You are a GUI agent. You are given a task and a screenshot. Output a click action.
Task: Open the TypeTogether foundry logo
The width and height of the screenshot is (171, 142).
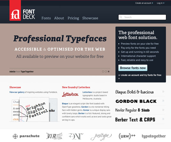tap(154, 136)
